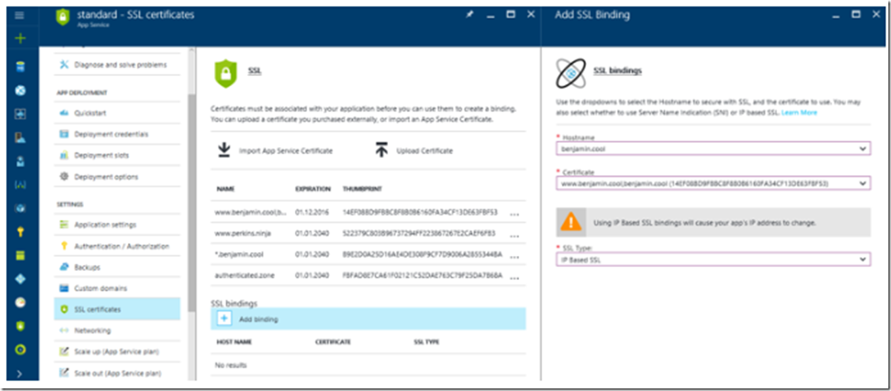Click the Add binding button
The image size is (891, 391).
tap(258, 319)
